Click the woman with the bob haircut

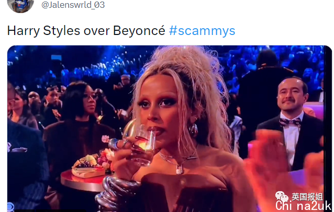(x=79, y=123)
